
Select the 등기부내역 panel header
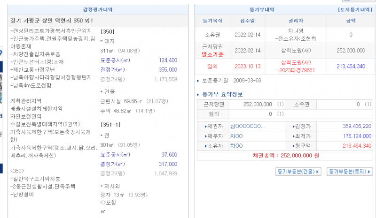tap(262, 9)
